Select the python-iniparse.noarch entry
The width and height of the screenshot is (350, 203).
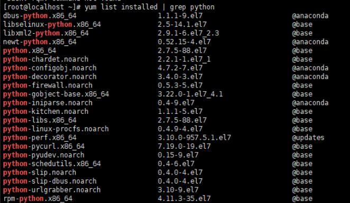click(48, 103)
